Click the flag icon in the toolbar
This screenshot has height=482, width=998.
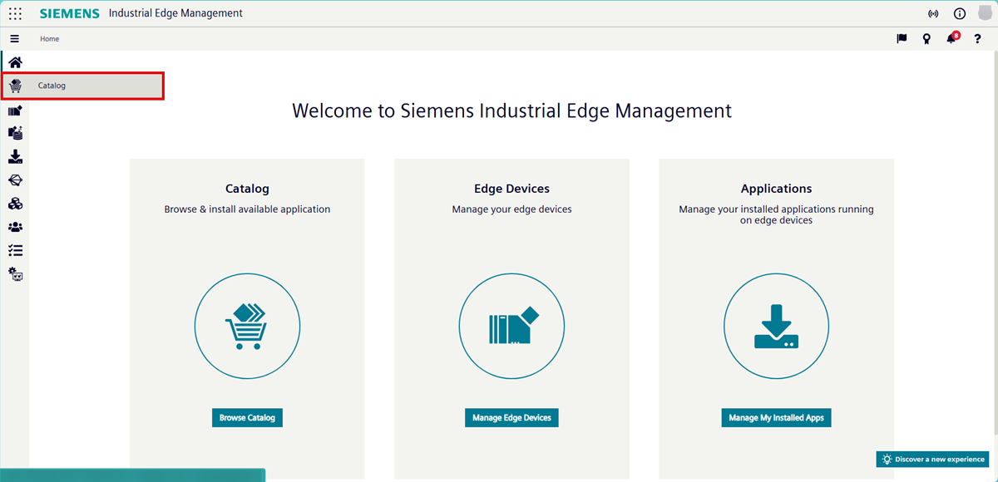coord(902,39)
